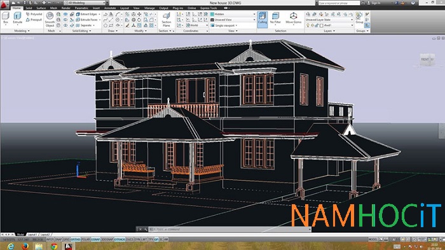Open the Surface ribbon tab

point(41,8)
